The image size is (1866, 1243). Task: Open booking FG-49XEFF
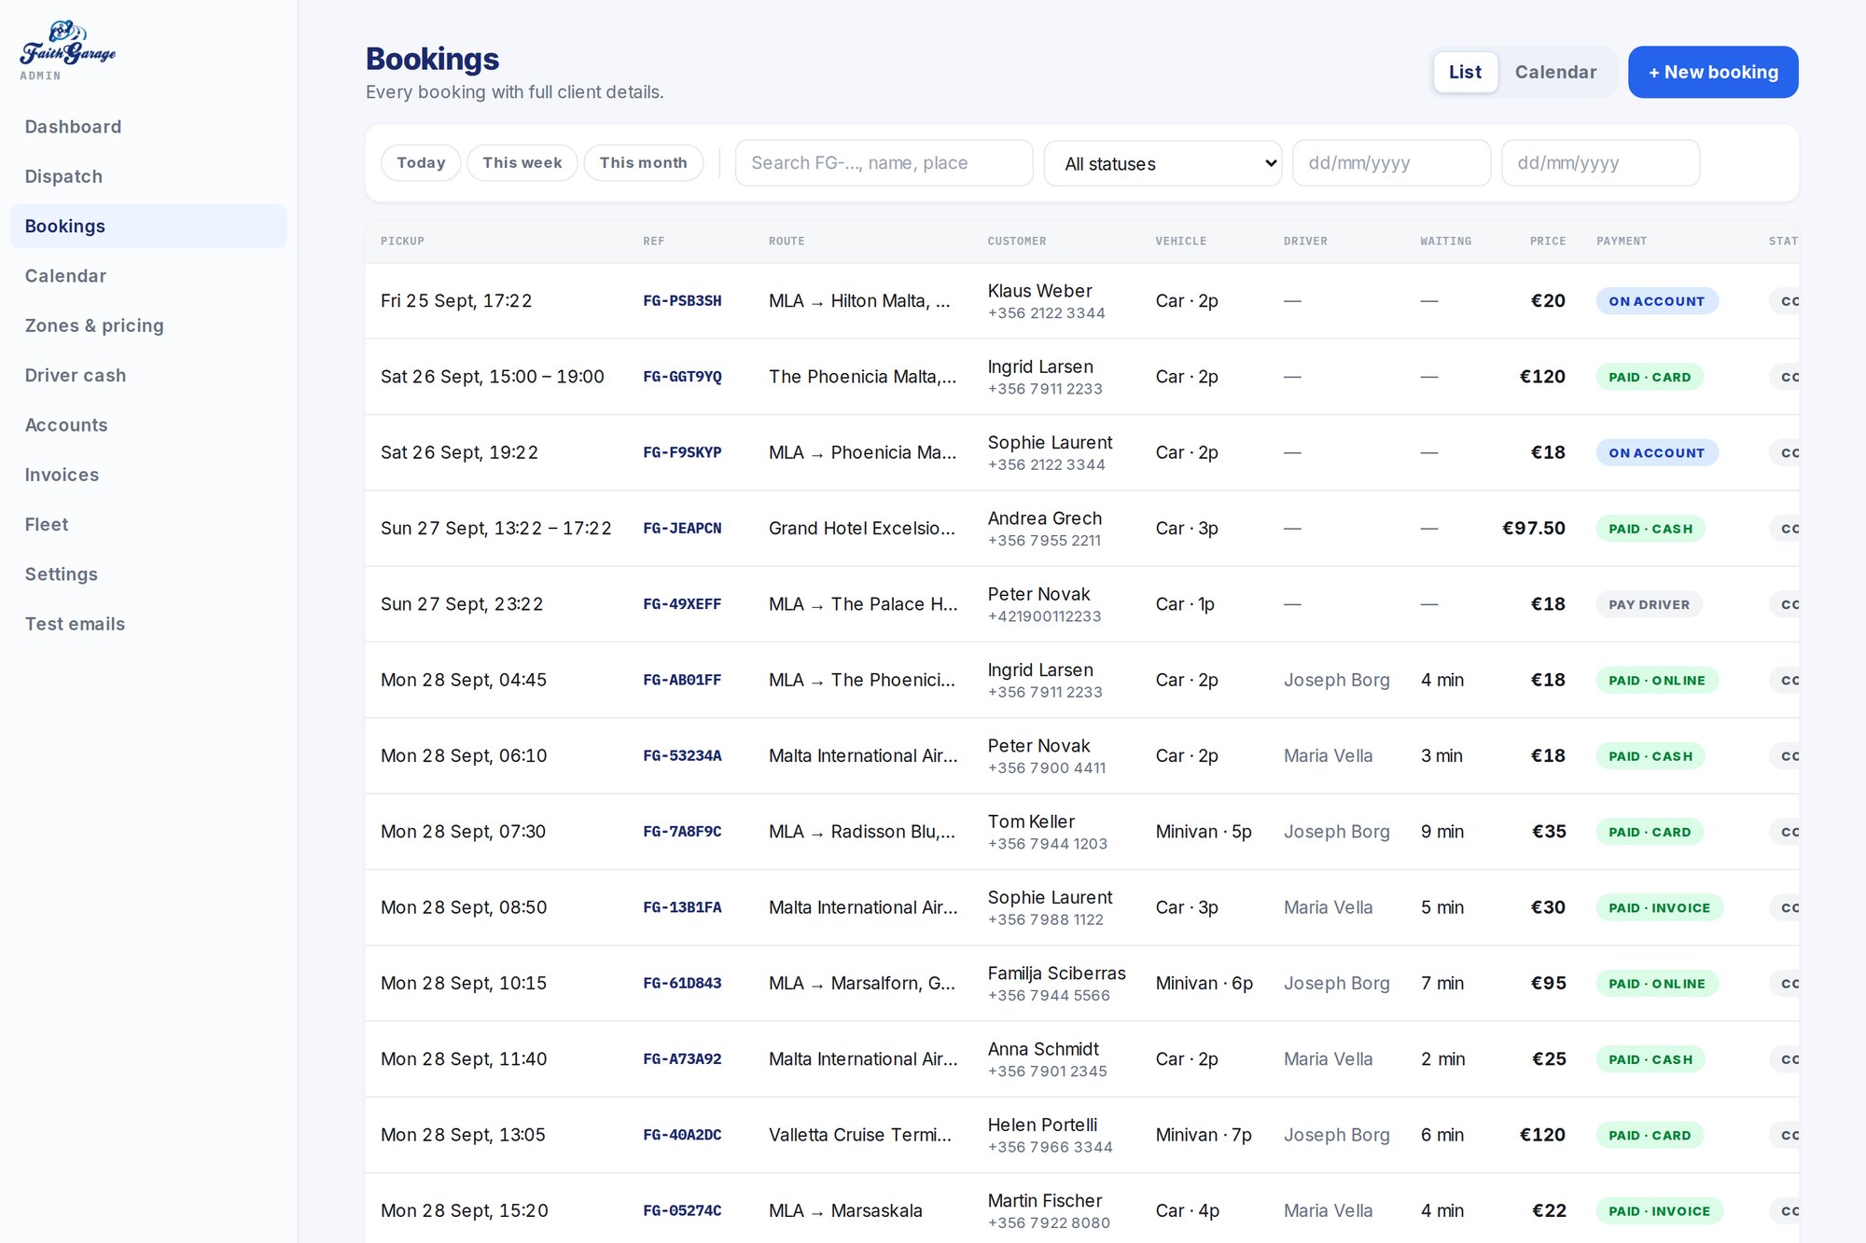[x=682, y=604]
